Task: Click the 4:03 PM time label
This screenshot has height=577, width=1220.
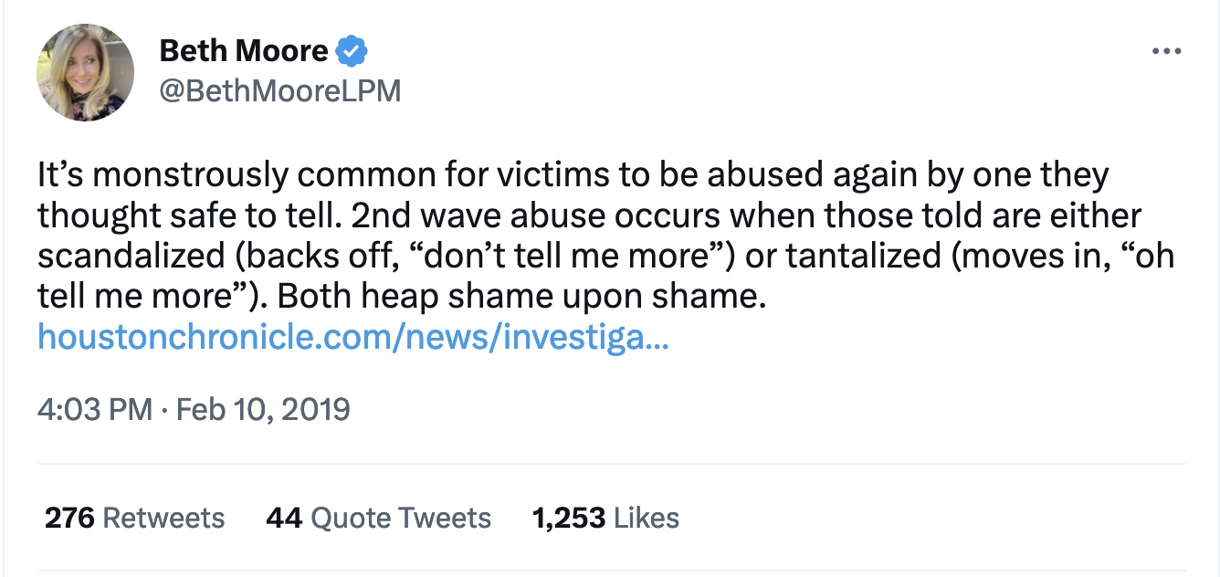Action: [x=79, y=409]
